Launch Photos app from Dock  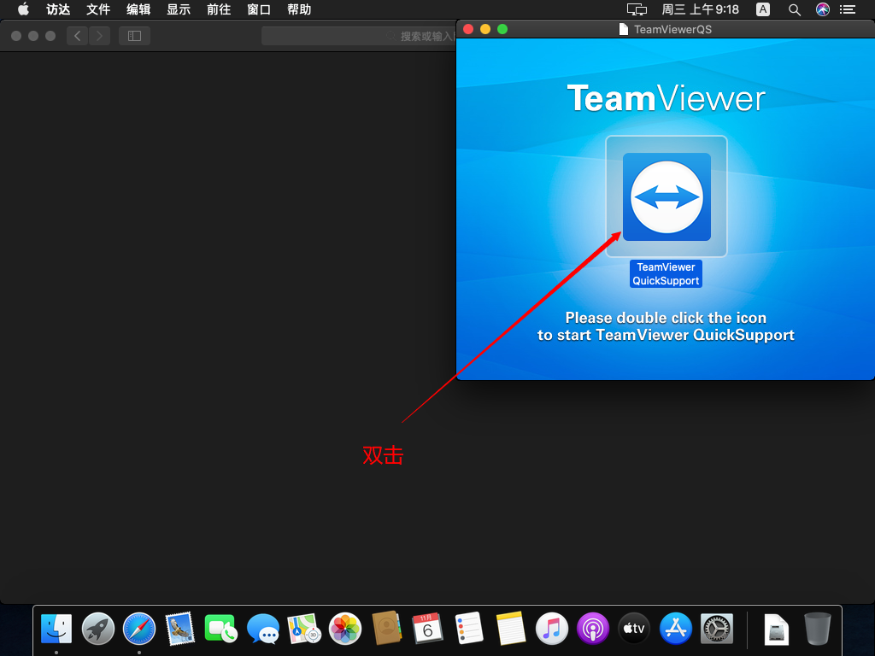click(345, 630)
